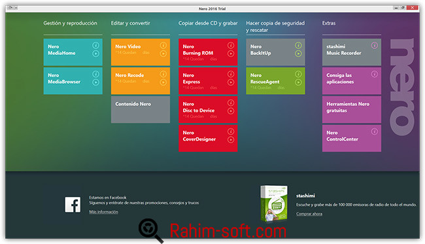Launch Nero Burning ROM play icon
The width and height of the screenshot is (425, 244).
(231, 54)
